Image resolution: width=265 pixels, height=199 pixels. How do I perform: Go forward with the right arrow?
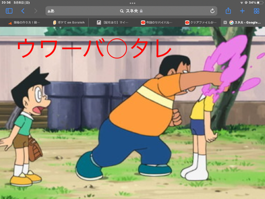[x=36, y=11]
